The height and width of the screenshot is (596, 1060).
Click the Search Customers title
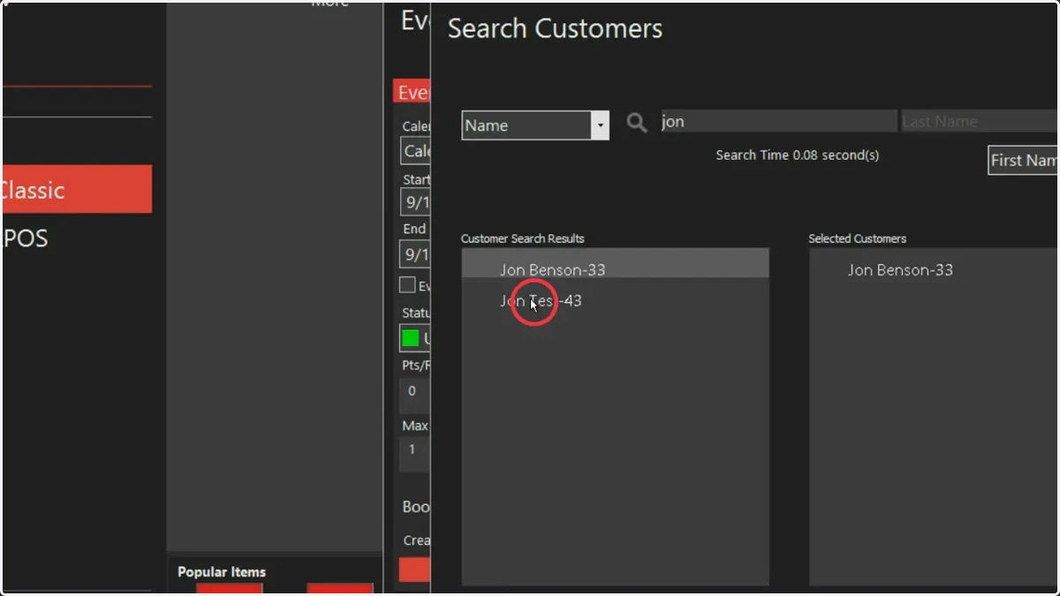[555, 28]
